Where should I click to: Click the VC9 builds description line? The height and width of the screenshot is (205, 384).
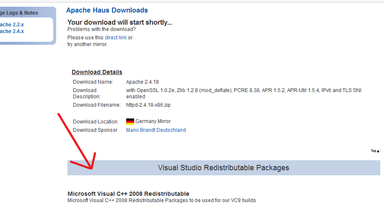point(162,200)
